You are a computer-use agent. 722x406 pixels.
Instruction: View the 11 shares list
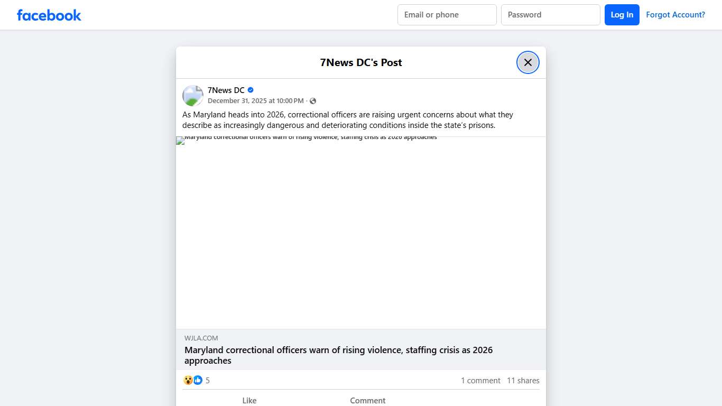(x=523, y=381)
